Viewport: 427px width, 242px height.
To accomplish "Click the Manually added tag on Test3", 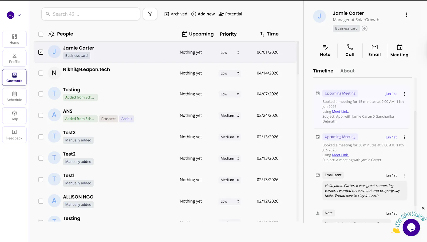I will point(78,140).
